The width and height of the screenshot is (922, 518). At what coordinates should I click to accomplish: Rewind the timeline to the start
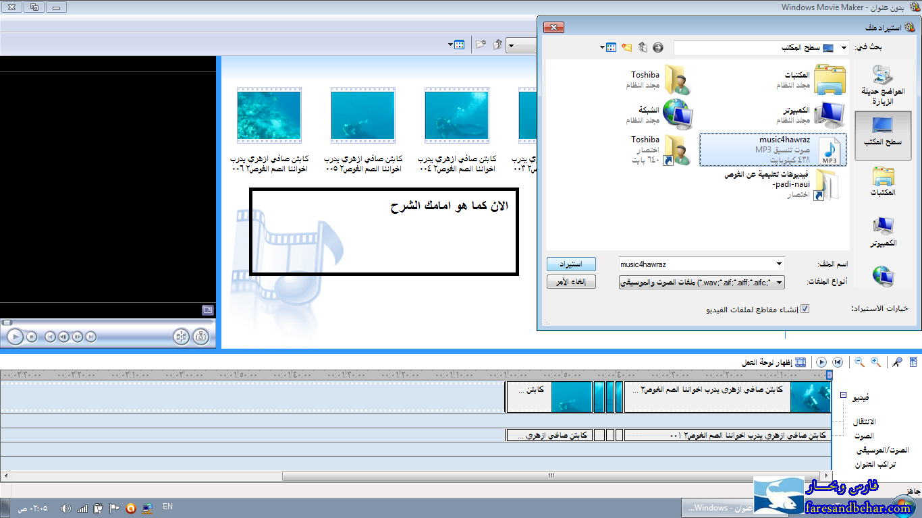(x=838, y=362)
